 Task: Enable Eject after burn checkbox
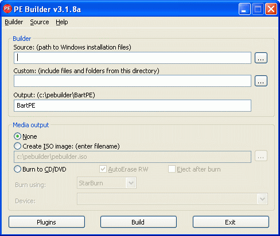coord(172,169)
